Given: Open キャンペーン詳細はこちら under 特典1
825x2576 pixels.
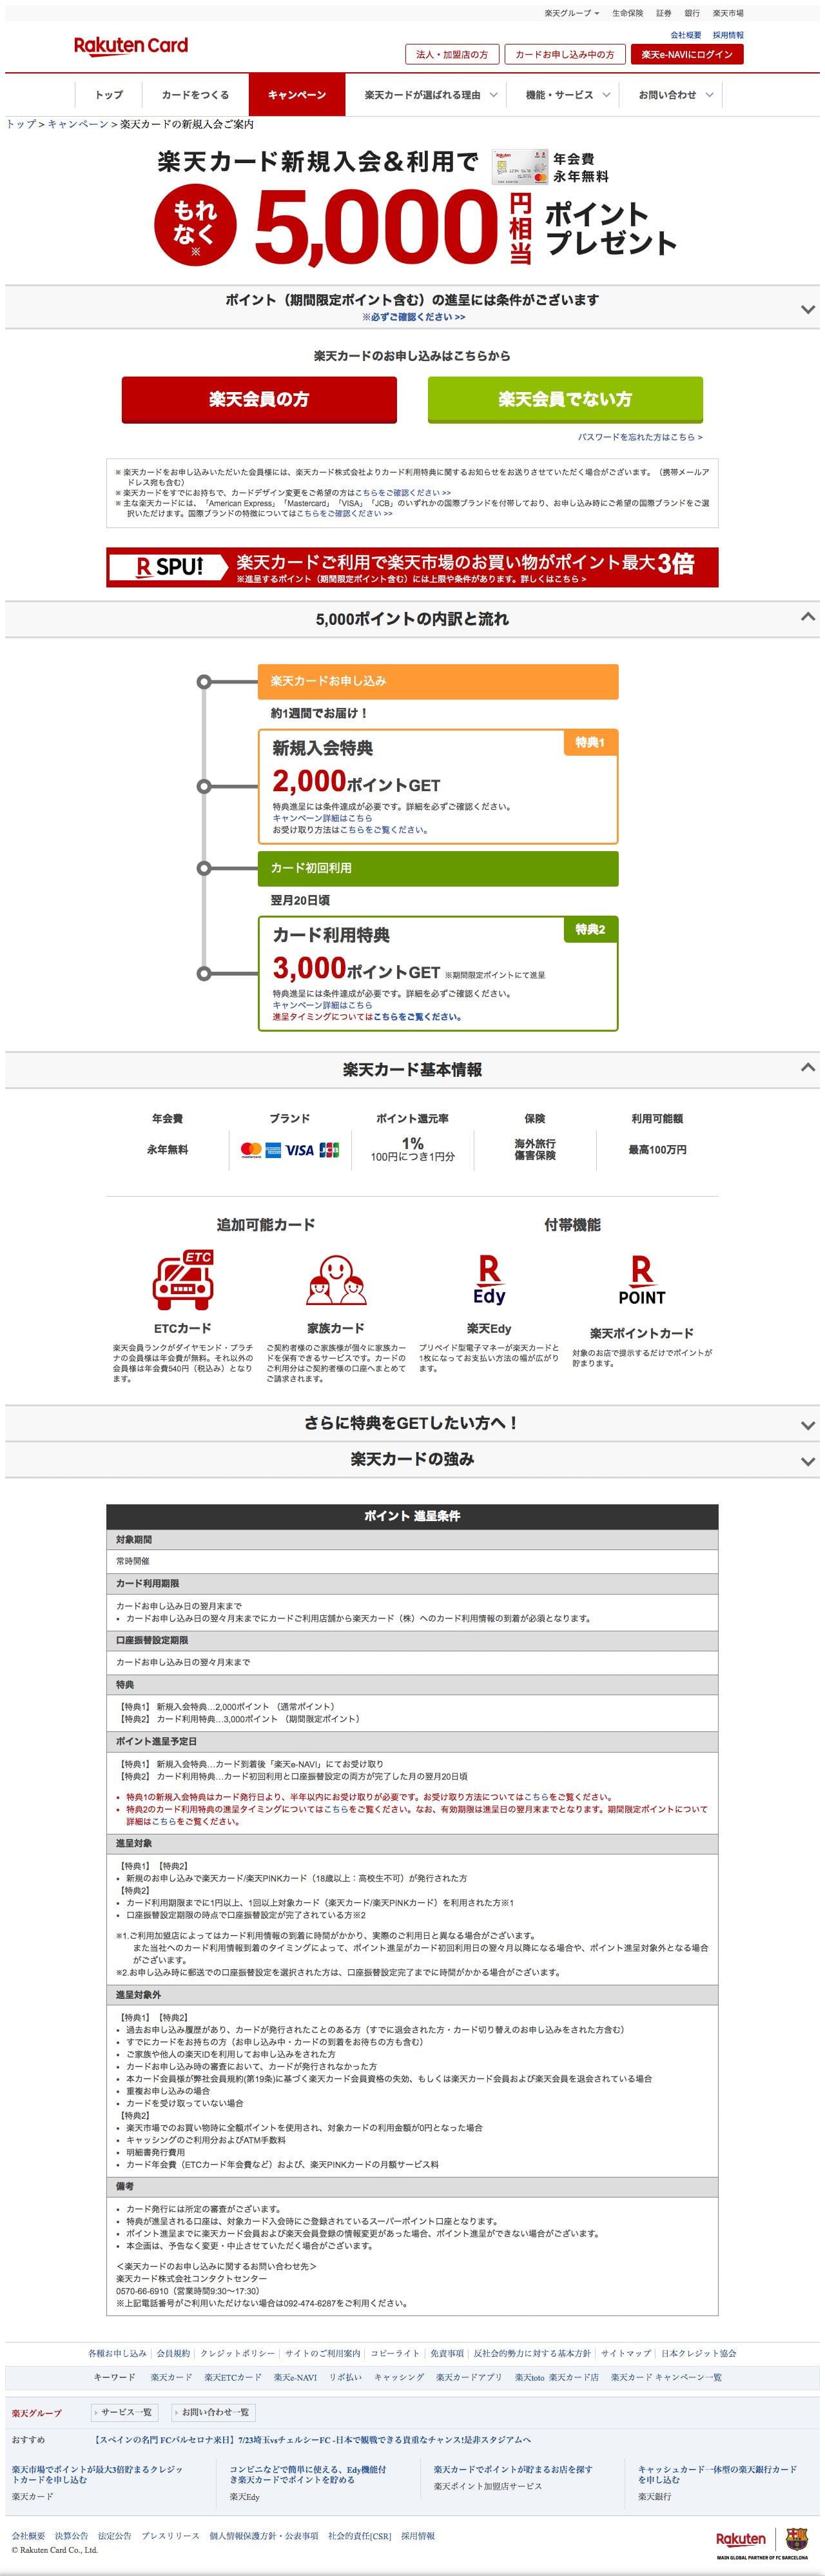Looking at the screenshot, I should pos(322,818).
